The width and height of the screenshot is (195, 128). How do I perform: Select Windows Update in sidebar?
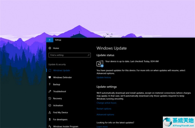(61, 70)
